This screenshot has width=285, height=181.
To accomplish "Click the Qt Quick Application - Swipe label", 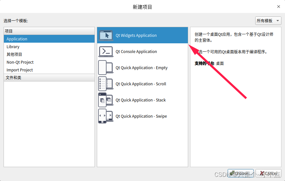I will click(141, 116).
